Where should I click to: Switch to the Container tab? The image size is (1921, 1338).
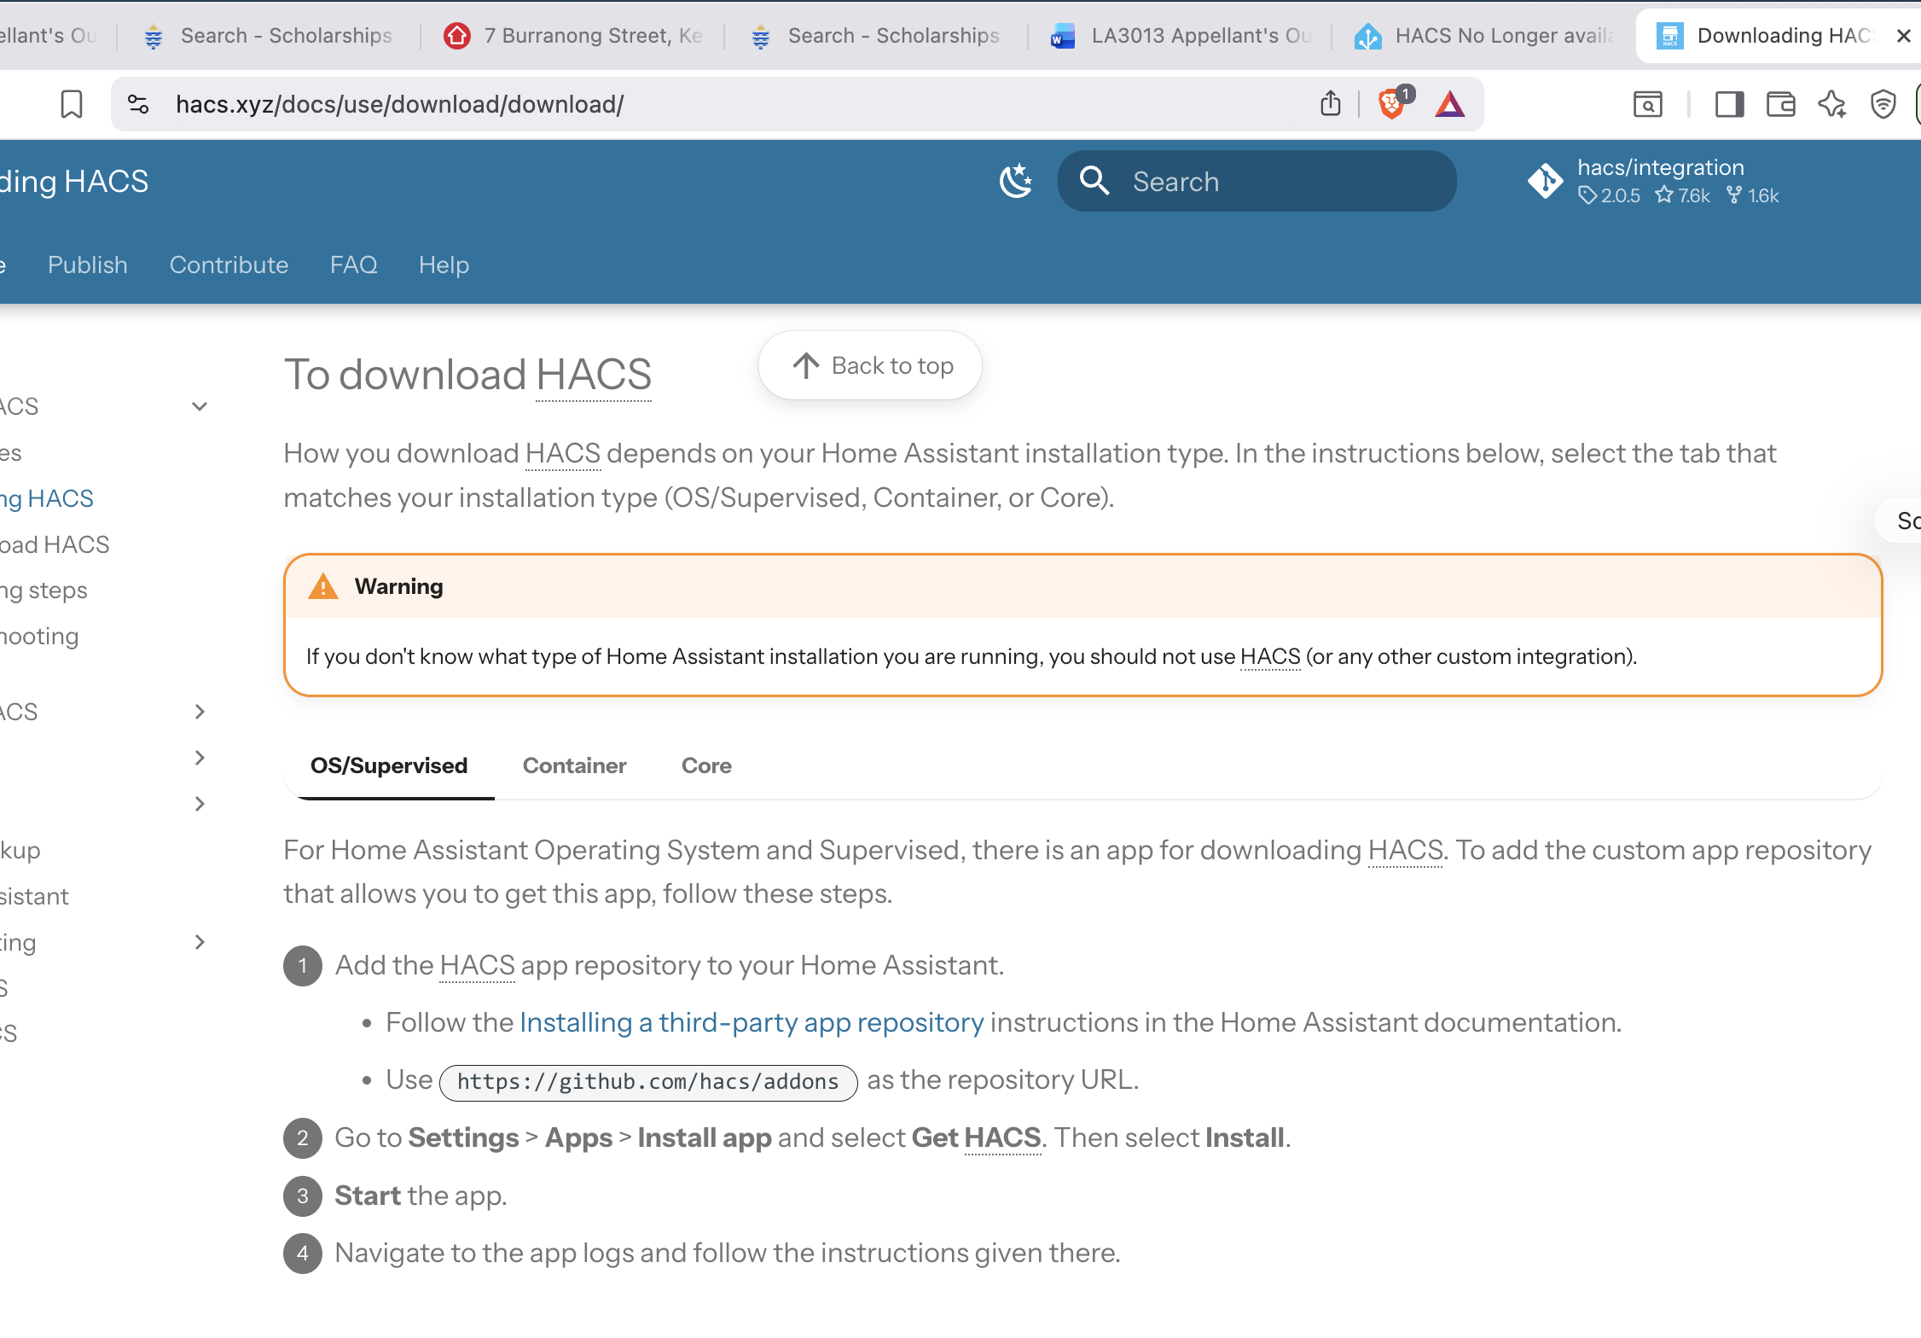(x=574, y=765)
